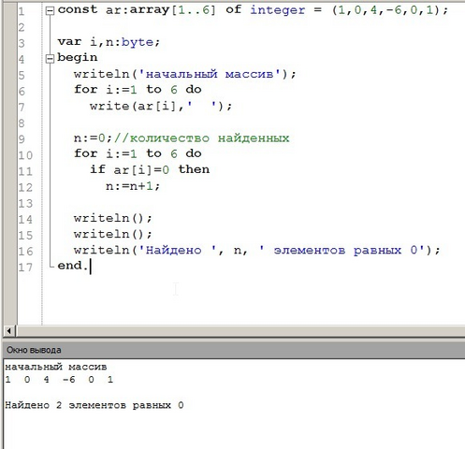The image size is (465, 449).
Task: Collapse the code fold at the const line
Action: (50, 11)
